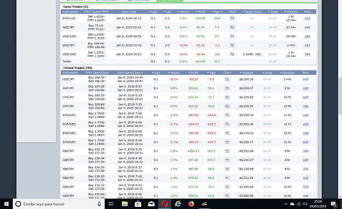
Task: Open volume control in system tray
Action: 305,204
